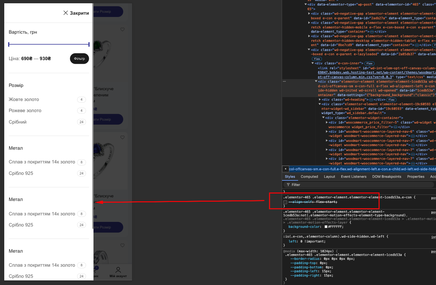
Task: Click the count badge beside Срібний
Action: click(81, 122)
